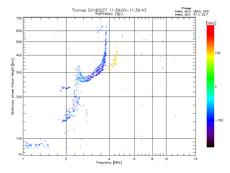230x173 pixels.
Task: Click the y-axis title "Stationary phase Virtual Height [km]"
Action: point(13,86)
